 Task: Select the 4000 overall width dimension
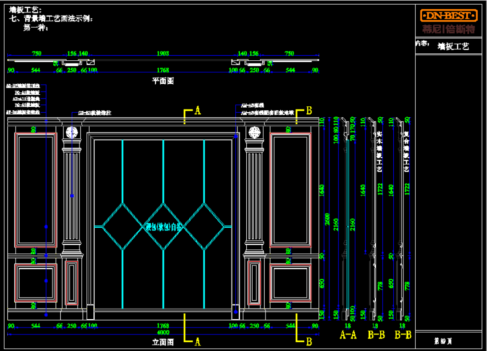point(163,332)
